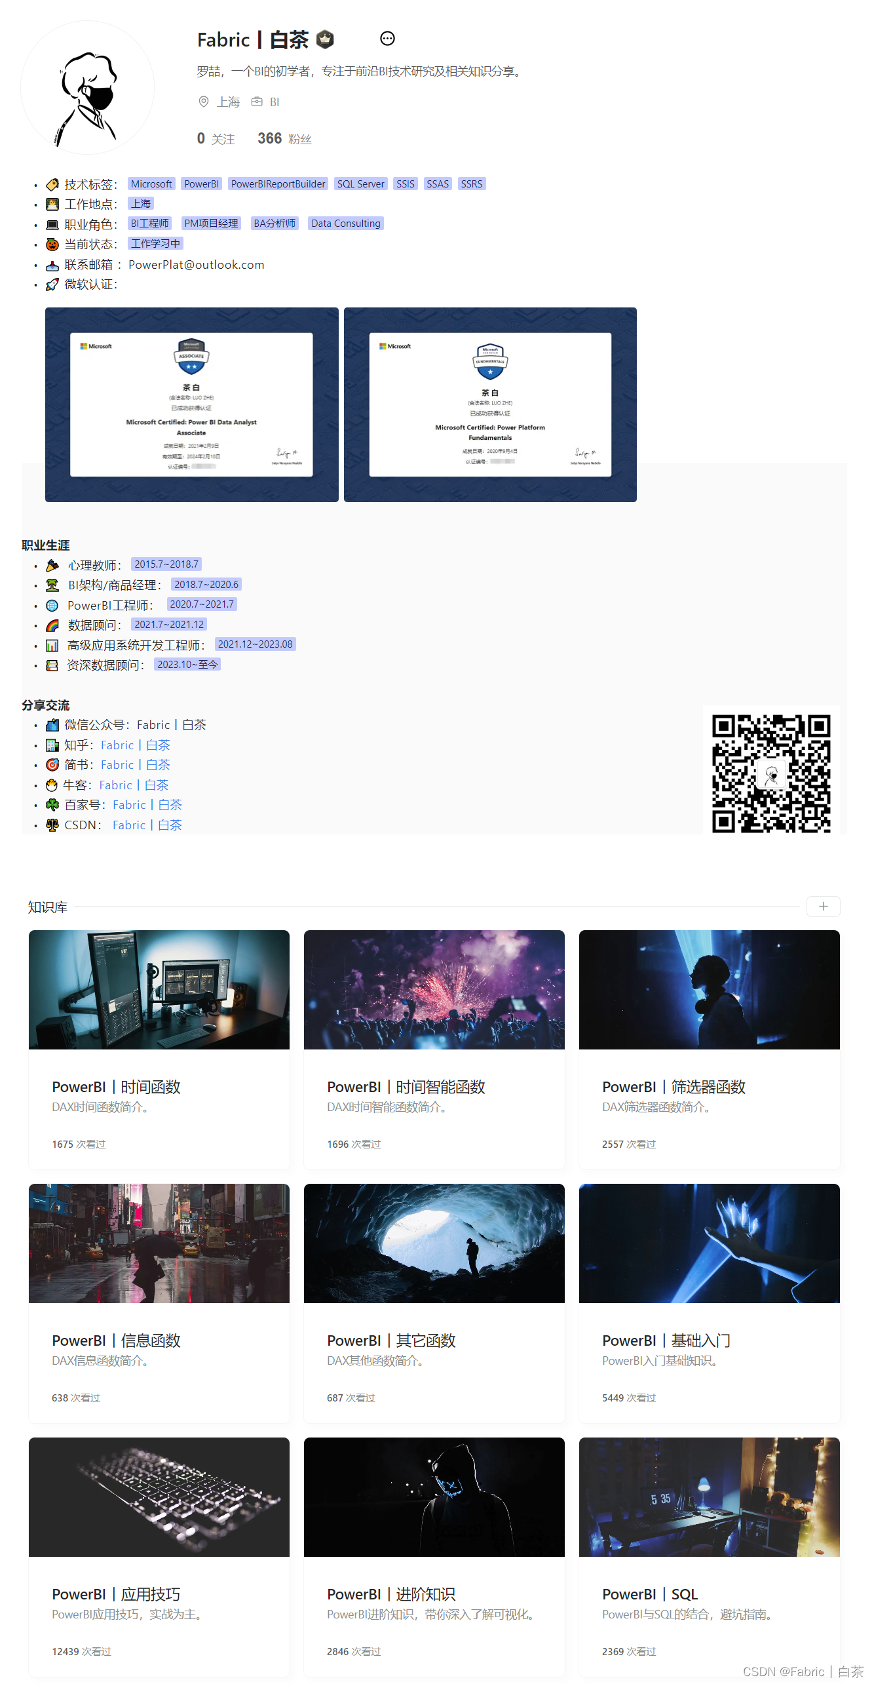The image size is (874, 1684).
Task: Click the globe icon beside PowerBI工程师
Action: tap(52, 606)
